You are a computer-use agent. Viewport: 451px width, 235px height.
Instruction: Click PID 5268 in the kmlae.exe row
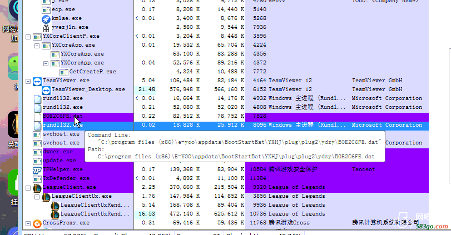pos(260,18)
